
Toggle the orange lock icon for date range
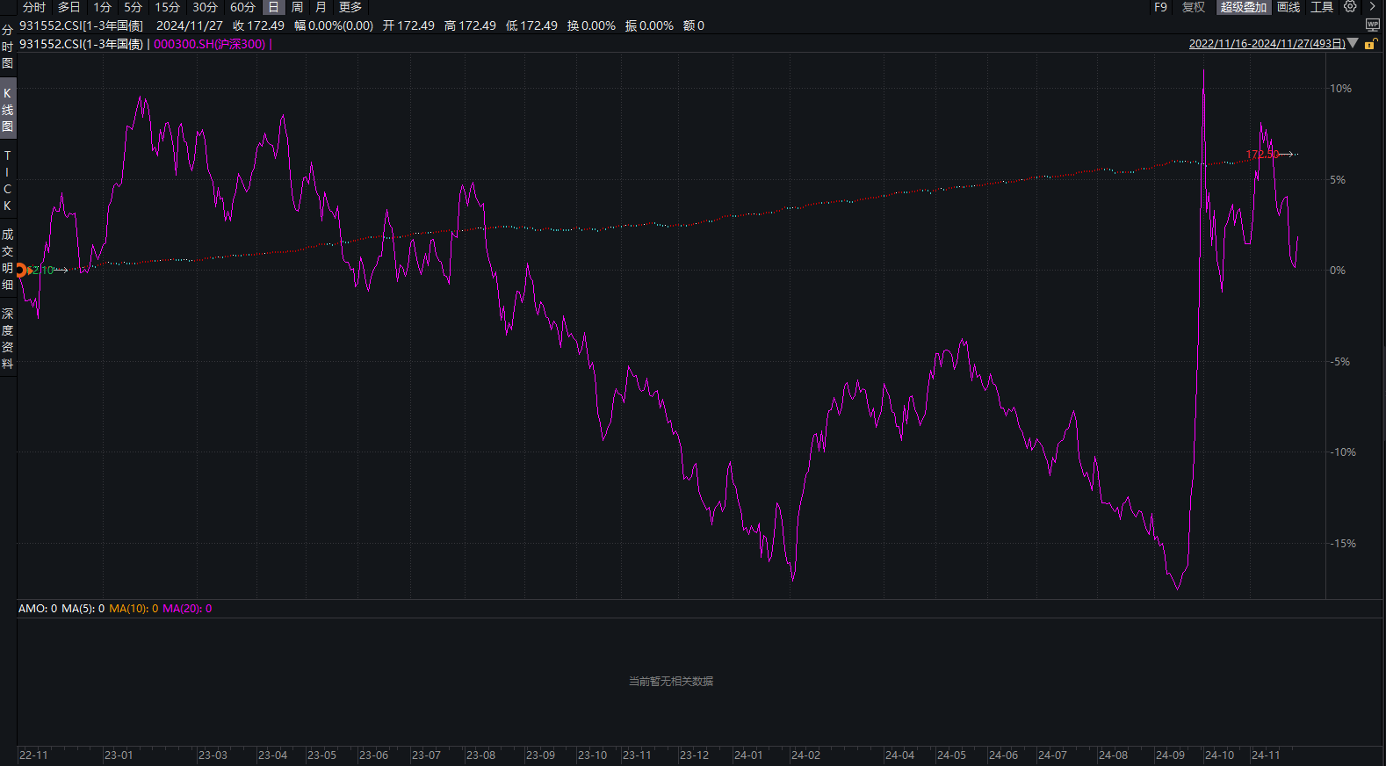coord(1370,44)
